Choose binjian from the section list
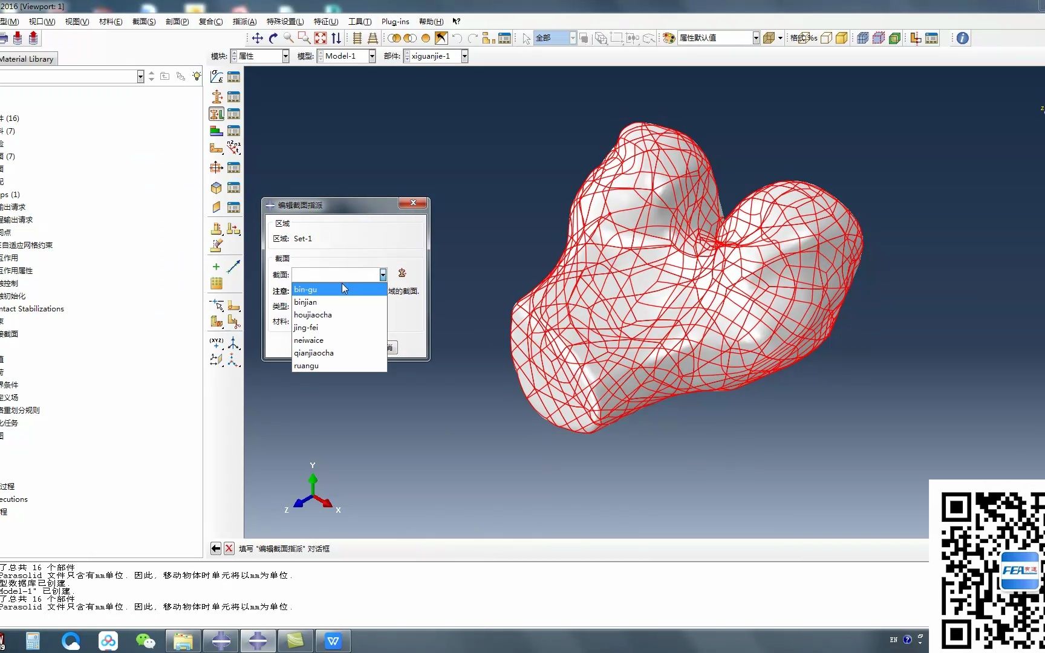The height and width of the screenshot is (653, 1045). coord(339,302)
